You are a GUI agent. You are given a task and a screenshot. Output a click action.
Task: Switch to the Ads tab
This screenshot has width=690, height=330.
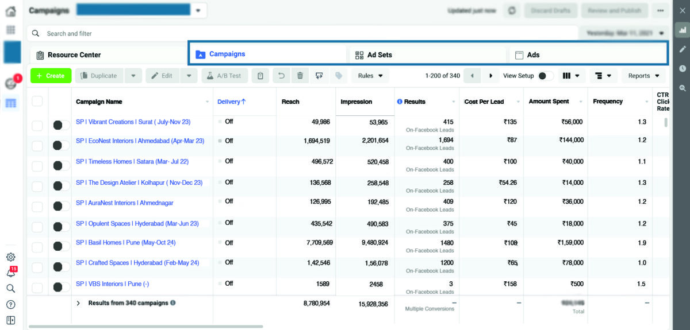[587, 55]
